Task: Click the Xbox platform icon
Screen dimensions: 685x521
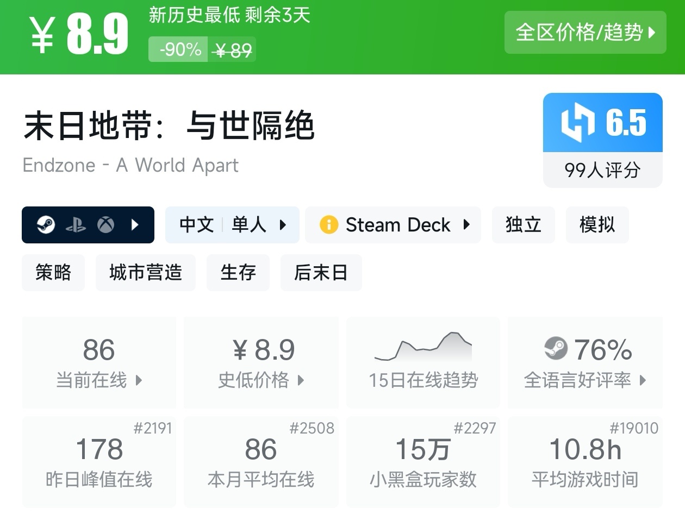Action: (x=105, y=224)
